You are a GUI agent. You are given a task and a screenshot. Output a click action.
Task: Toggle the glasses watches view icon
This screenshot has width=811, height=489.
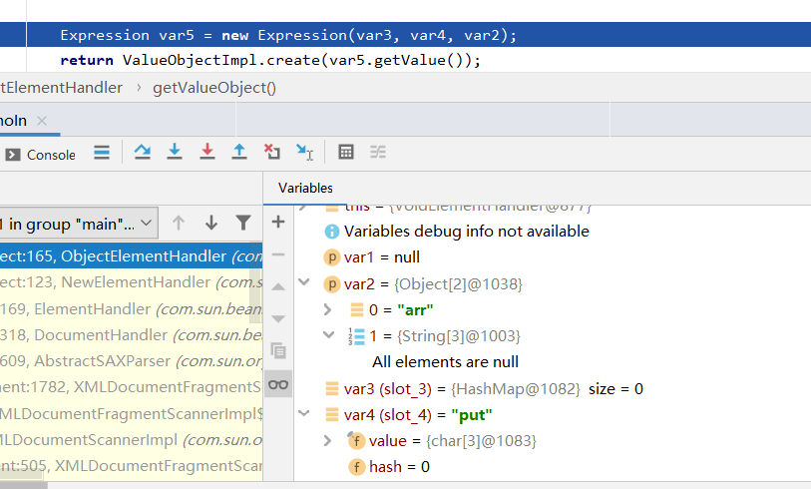[x=278, y=384]
